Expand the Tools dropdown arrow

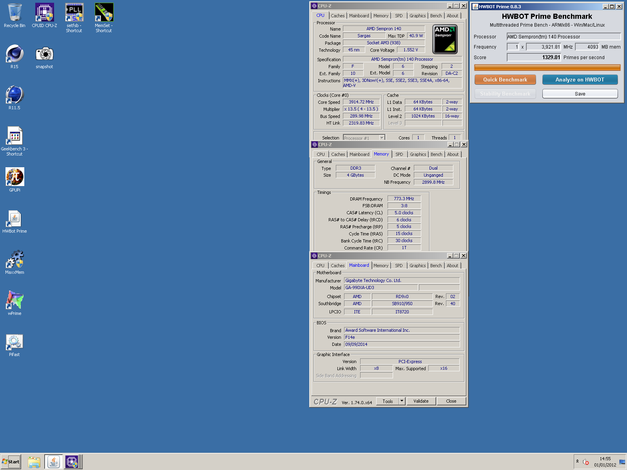click(x=402, y=401)
